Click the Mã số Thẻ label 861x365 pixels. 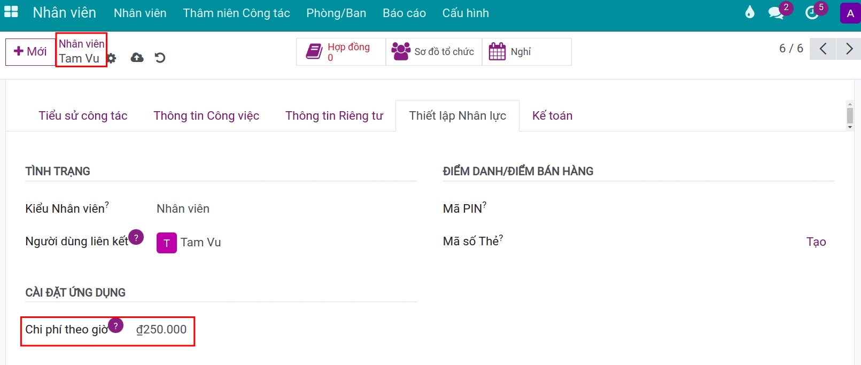click(471, 242)
